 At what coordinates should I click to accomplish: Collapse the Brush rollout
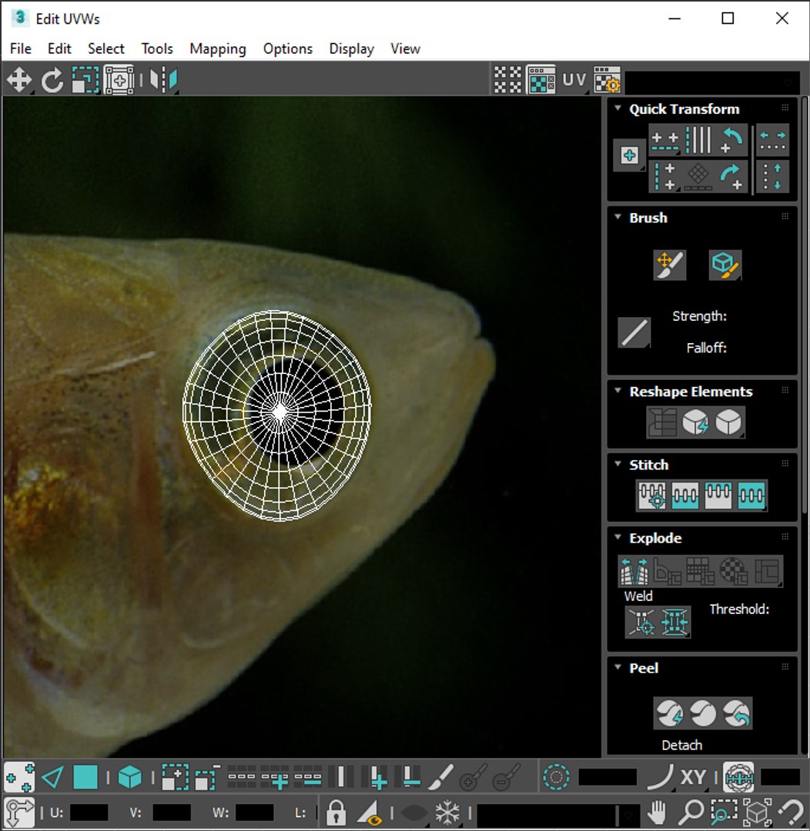point(618,217)
